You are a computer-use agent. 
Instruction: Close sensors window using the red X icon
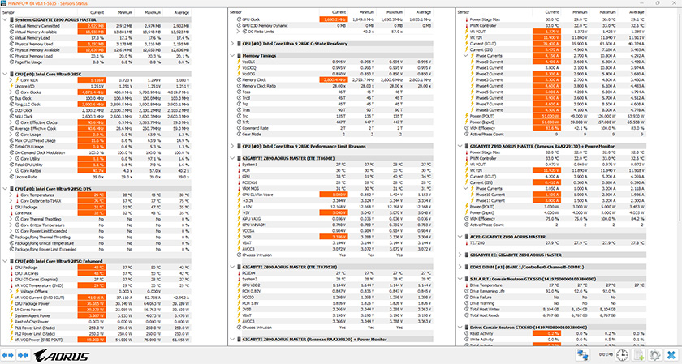(x=671, y=355)
